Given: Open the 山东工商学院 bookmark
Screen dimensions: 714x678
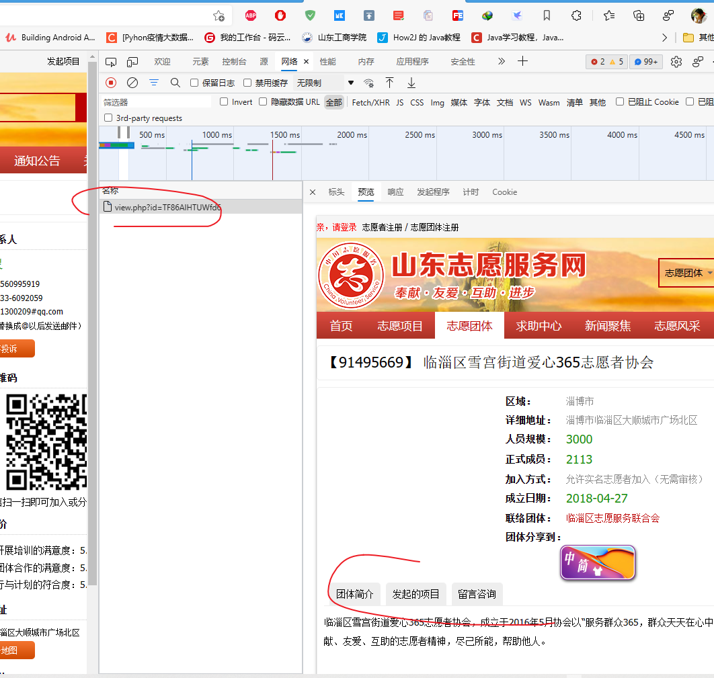Looking at the screenshot, I should pyautogui.click(x=334, y=38).
